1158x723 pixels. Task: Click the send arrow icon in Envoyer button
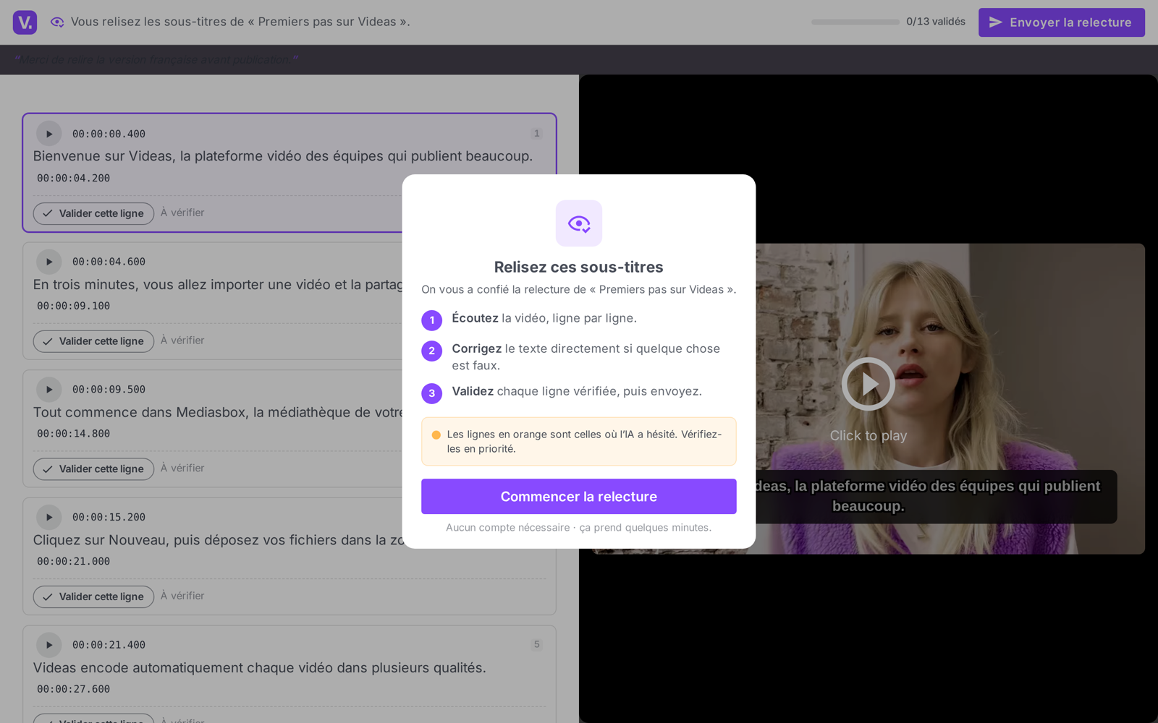(996, 22)
